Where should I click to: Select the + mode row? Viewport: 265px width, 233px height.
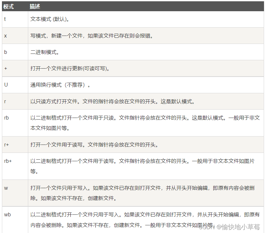5,68
